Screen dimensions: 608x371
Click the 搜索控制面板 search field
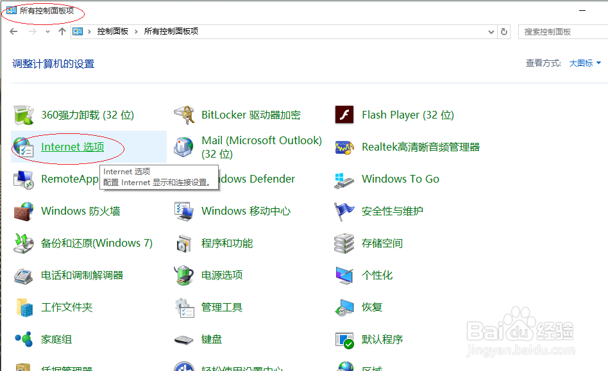[x=563, y=32]
